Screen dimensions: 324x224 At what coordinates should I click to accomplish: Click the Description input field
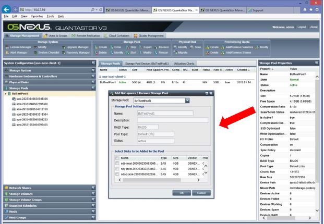(172, 119)
